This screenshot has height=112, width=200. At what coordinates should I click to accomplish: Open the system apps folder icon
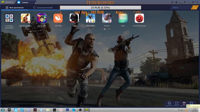[x=9, y=18]
